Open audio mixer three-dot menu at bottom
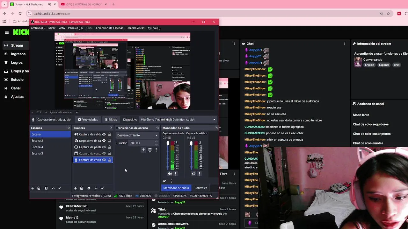408x229 pixels. [x=171, y=181]
